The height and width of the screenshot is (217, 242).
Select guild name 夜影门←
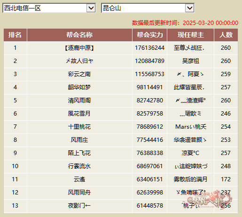click(x=79, y=206)
